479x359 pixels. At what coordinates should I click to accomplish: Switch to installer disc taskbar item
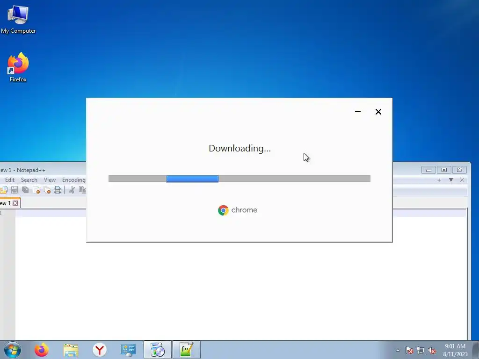(x=158, y=350)
